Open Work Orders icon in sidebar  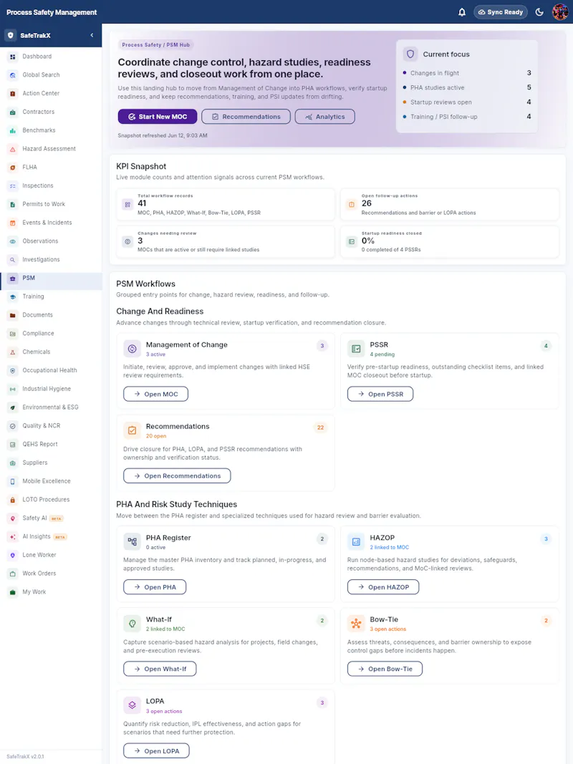click(13, 574)
